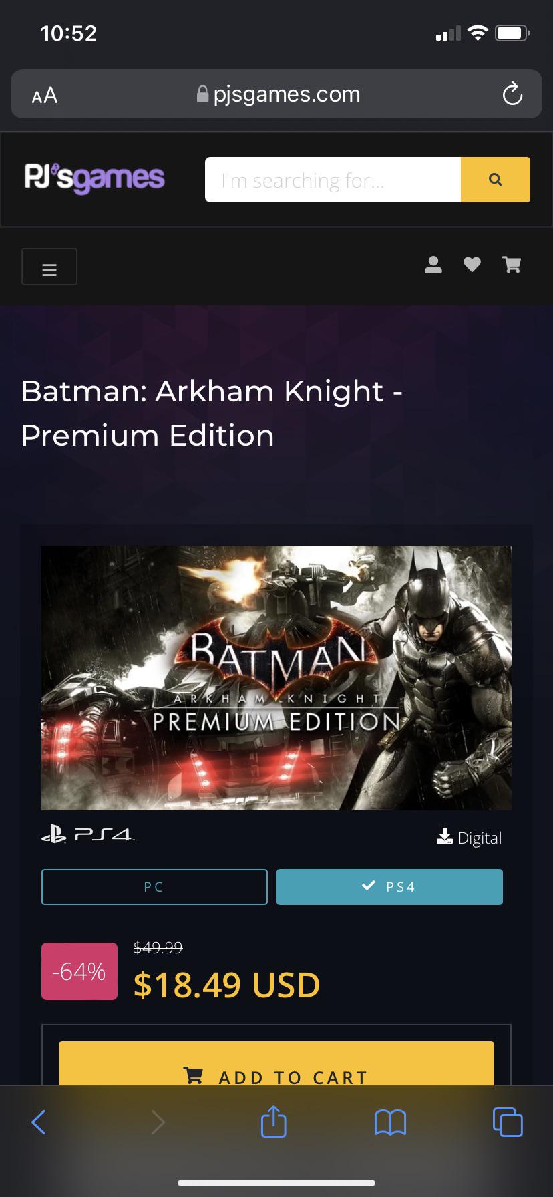Open the share sheet icon
The width and height of the screenshot is (553, 1197).
pos(273,1122)
